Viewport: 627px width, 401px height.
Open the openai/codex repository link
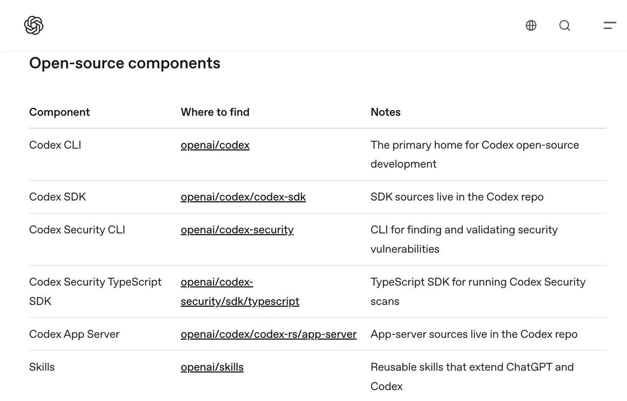click(x=215, y=145)
